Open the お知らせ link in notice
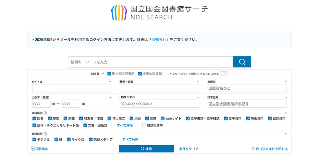 coord(159,39)
